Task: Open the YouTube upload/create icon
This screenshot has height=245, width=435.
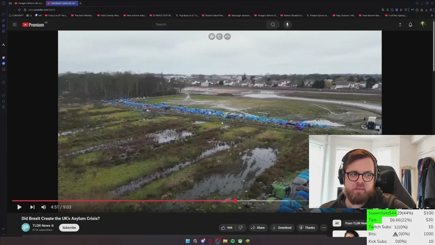Action: 400,24
